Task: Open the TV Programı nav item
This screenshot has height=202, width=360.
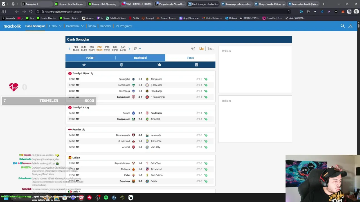Action: pyautogui.click(x=123, y=26)
